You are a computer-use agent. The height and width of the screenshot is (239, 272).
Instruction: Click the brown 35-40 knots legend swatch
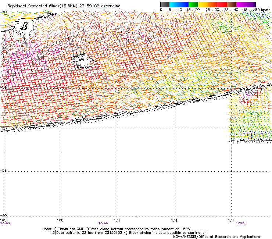[x=232, y=4]
